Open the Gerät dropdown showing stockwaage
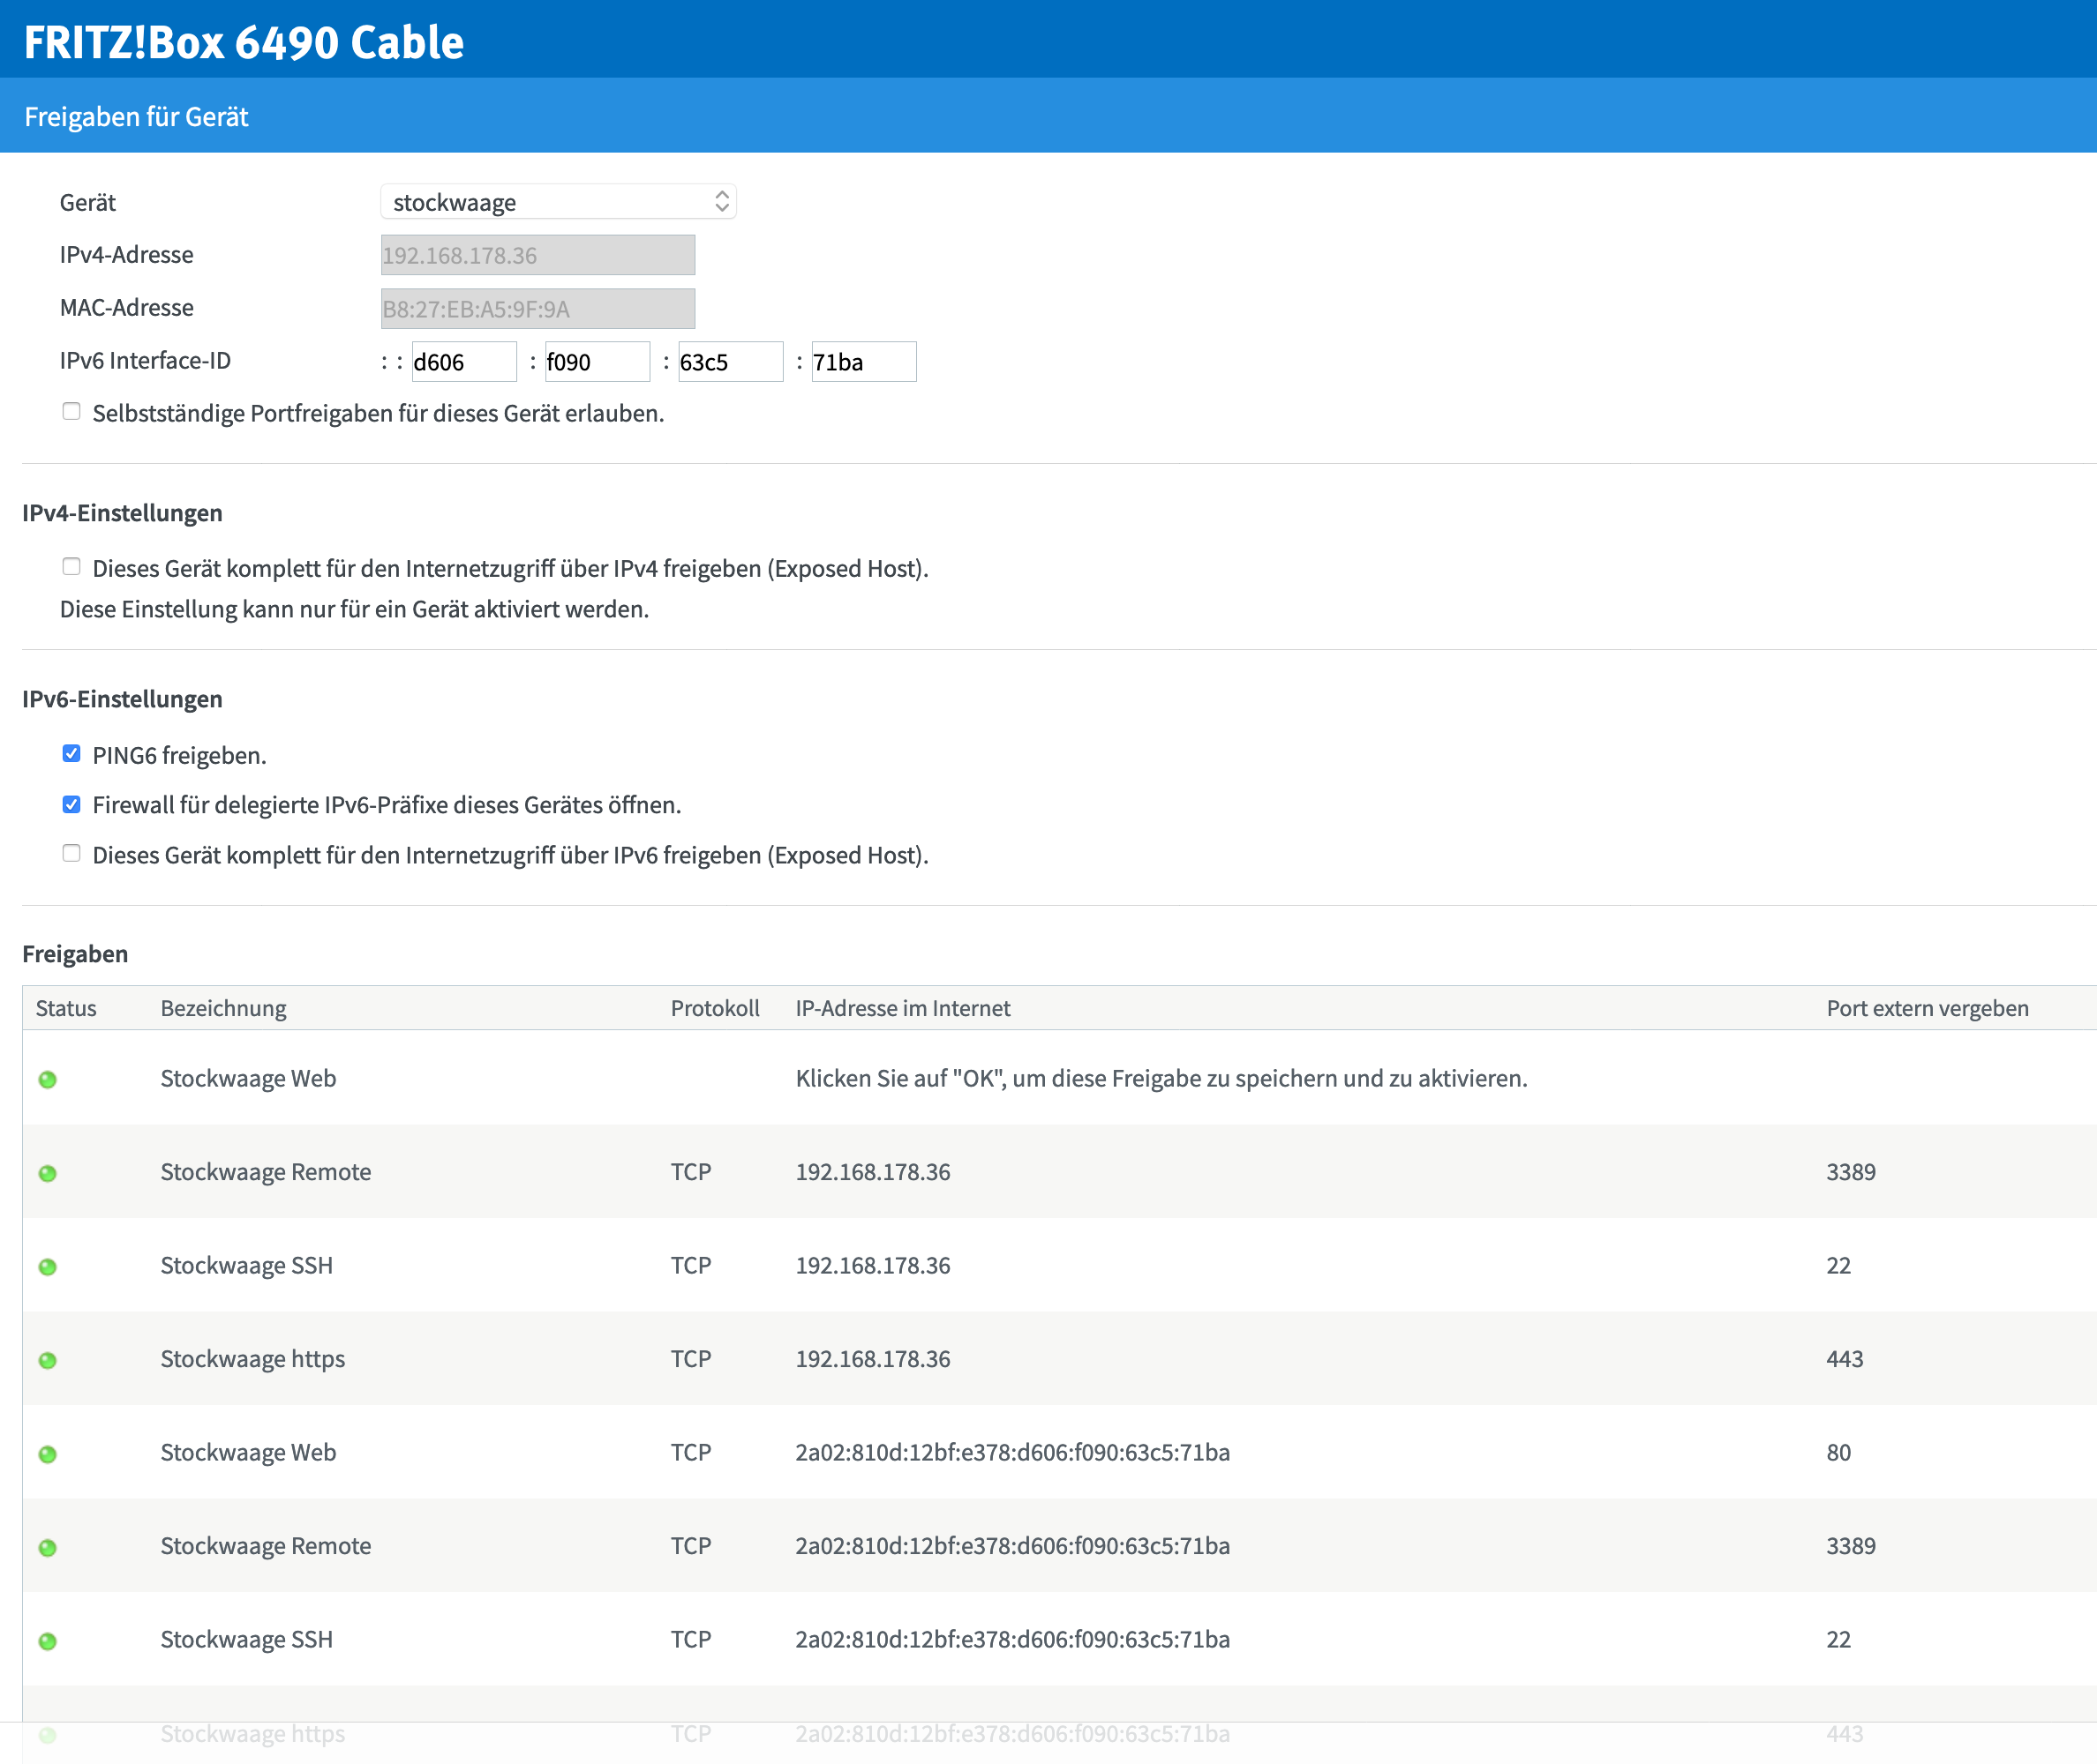The image size is (2097, 1764). [x=559, y=202]
